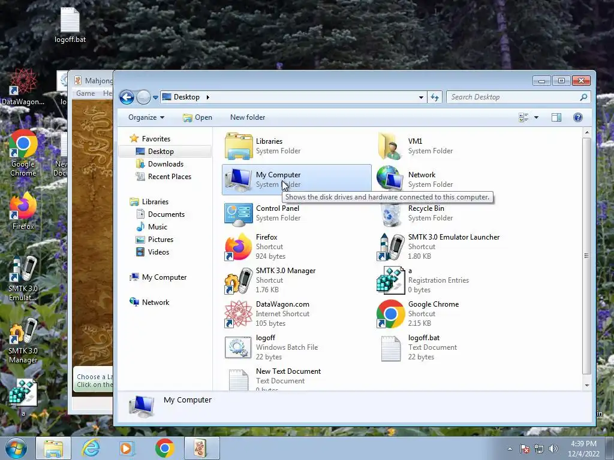
Task: Click Windows Explorer taskbar button
Action: click(x=53, y=448)
